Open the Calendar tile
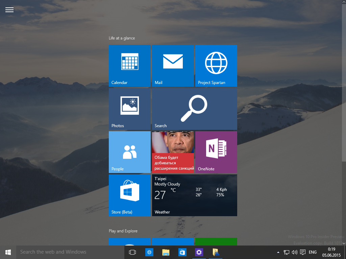 [x=130, y=66]
